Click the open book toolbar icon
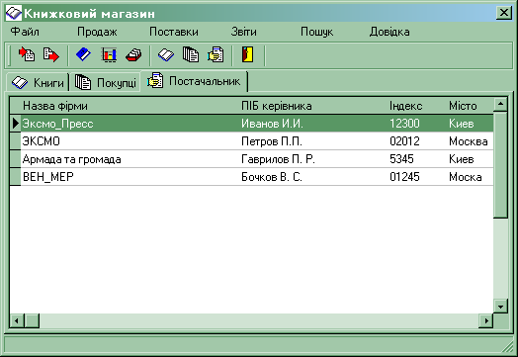Viewport: 518px width, 357px height. tap(165, 54)
